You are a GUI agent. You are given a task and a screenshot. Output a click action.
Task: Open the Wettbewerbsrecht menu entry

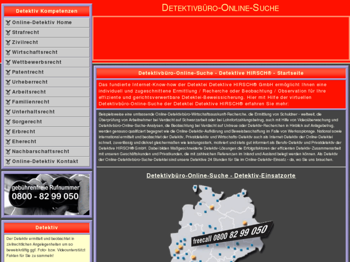tap(47, 62)
